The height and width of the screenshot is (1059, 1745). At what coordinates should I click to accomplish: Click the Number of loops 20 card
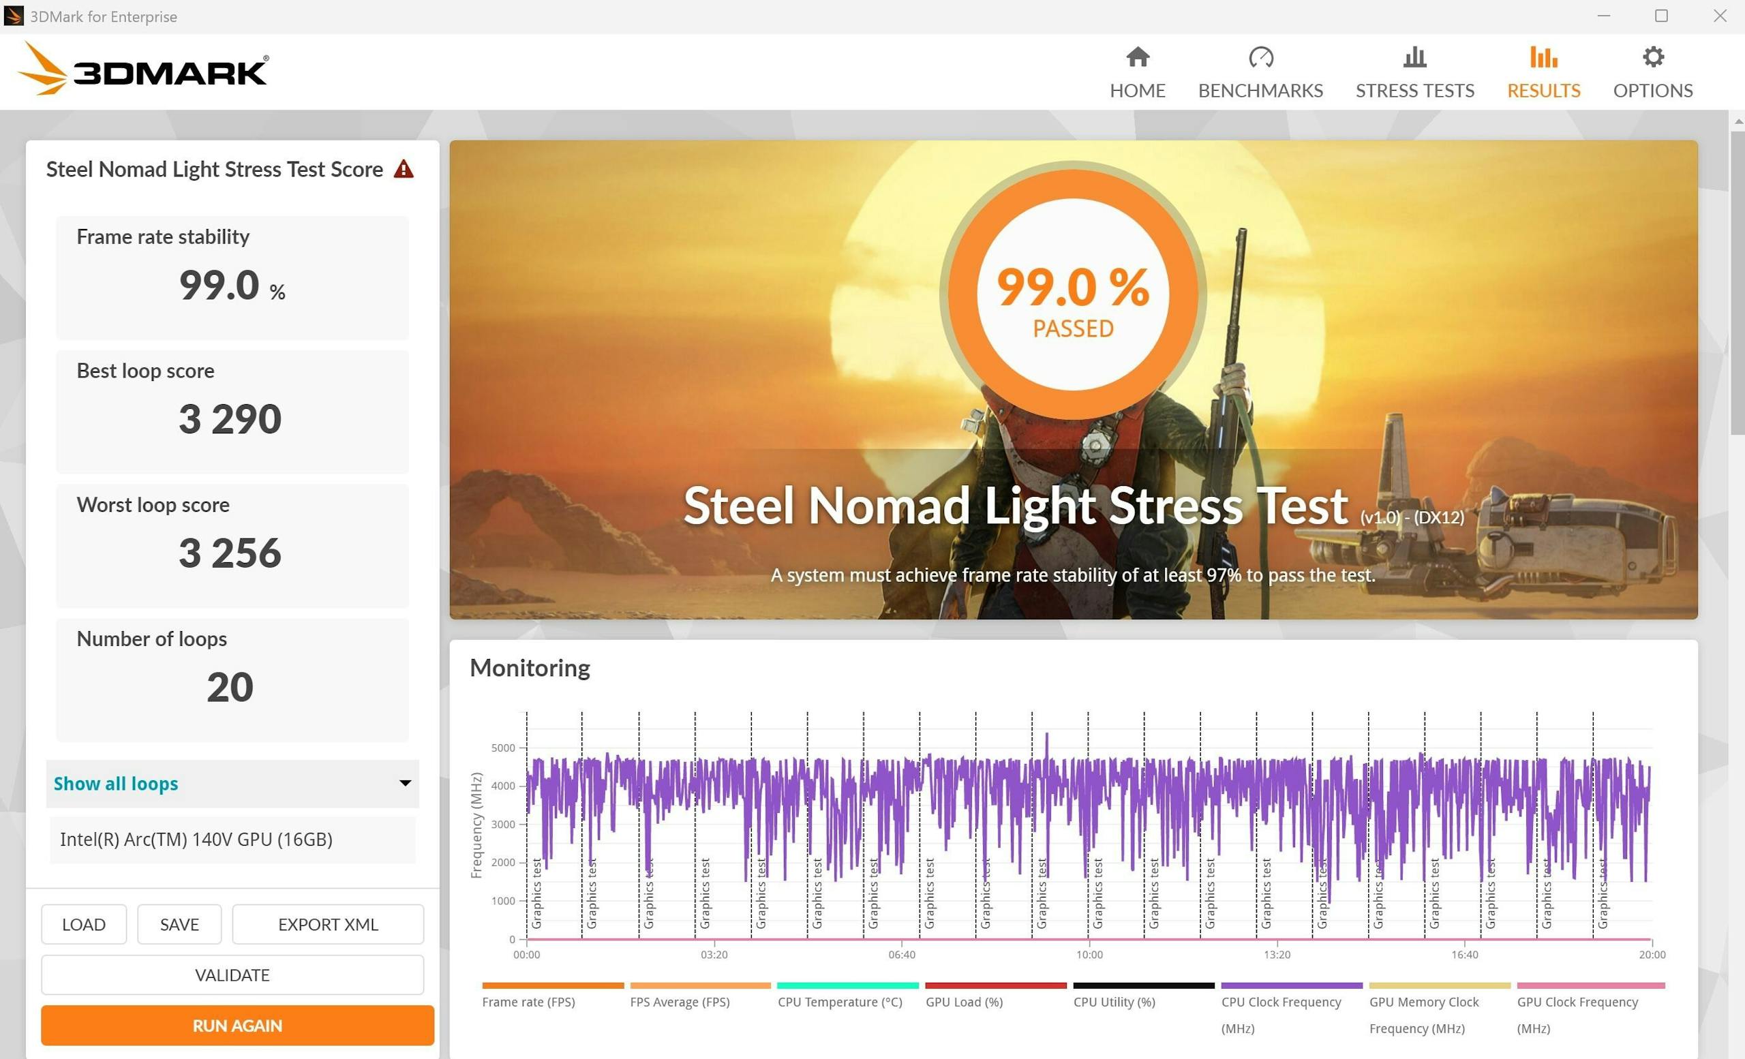232,679
